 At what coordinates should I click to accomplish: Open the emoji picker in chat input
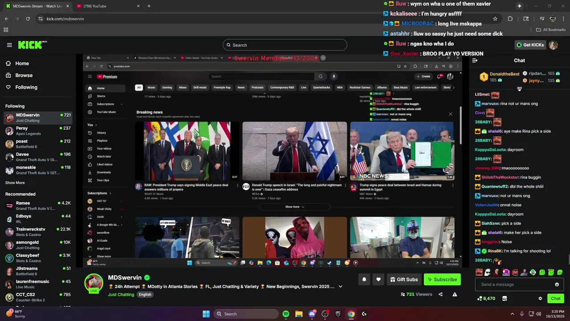[x=557, y=284]
